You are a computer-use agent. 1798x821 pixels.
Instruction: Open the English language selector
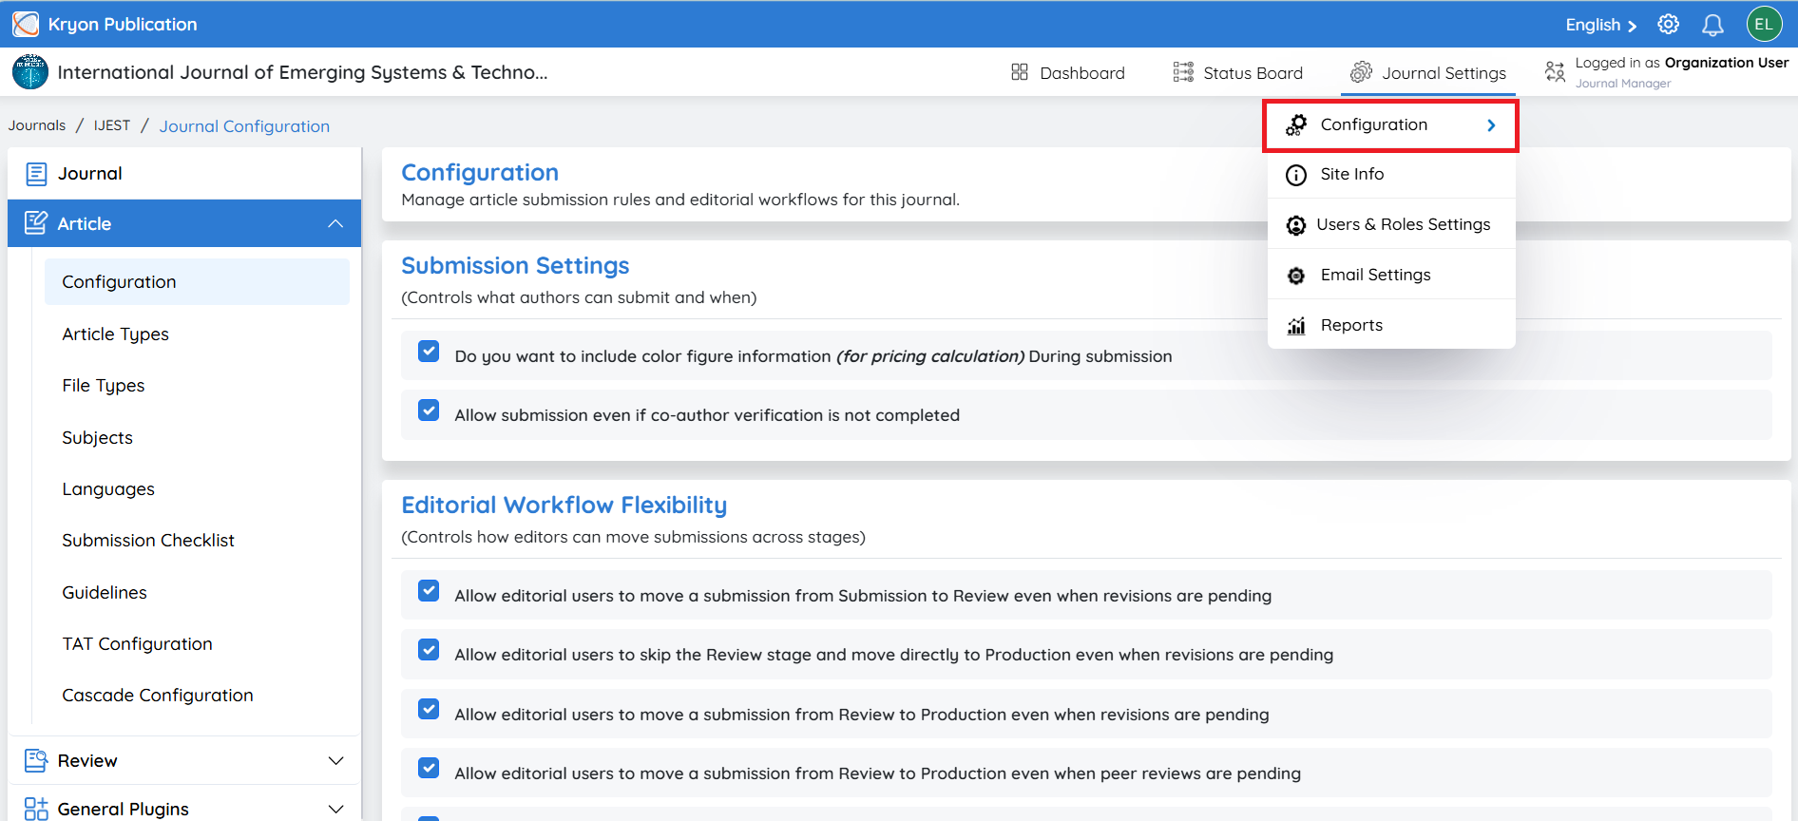click(x=1600, y=25)
